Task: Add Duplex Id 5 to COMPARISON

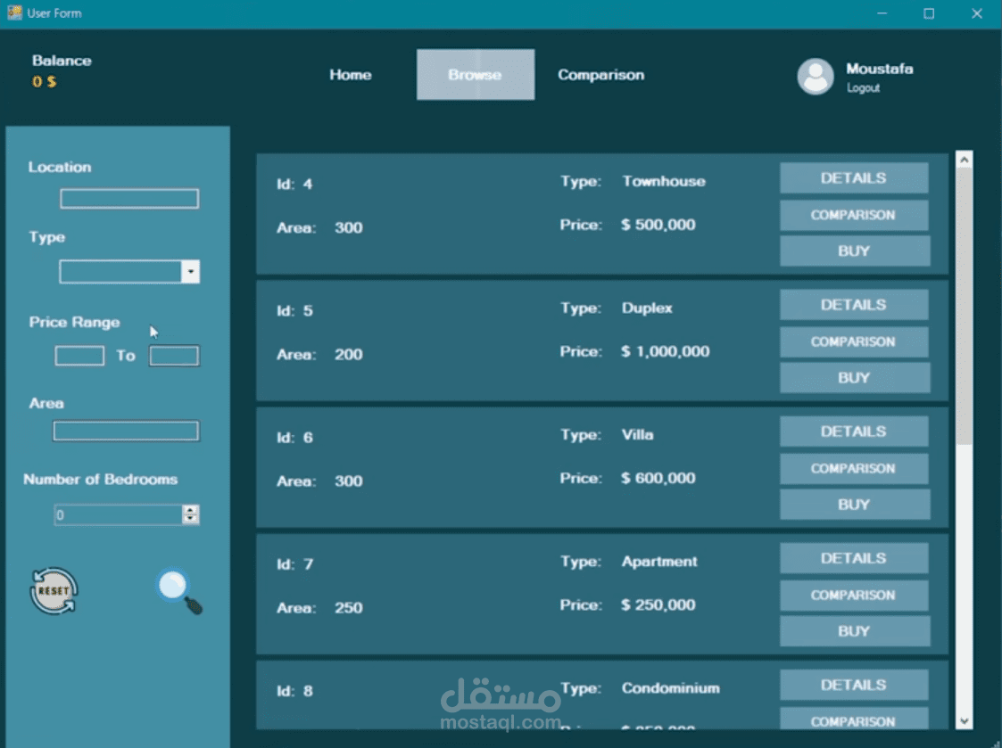Action: 854,341
